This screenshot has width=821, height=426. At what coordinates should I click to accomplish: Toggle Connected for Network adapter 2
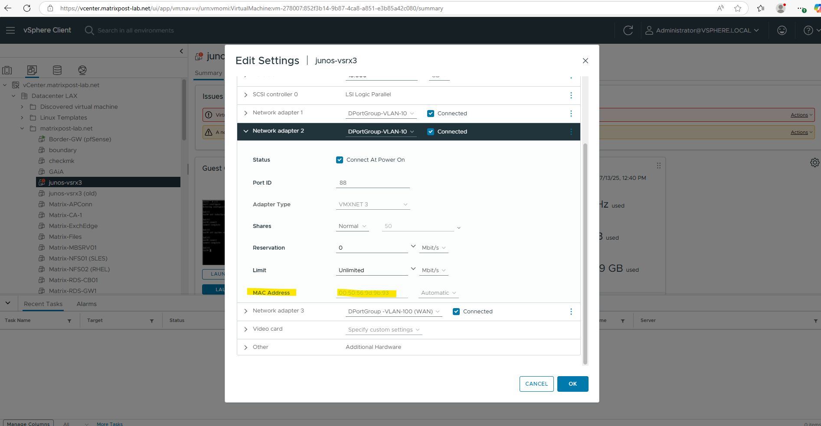point(431,132)
